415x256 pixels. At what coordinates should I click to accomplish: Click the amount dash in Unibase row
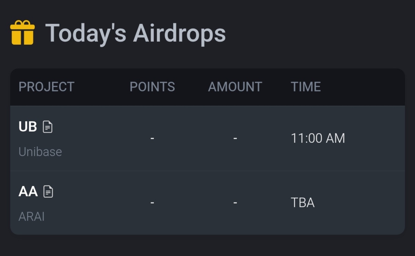(235, 139)
